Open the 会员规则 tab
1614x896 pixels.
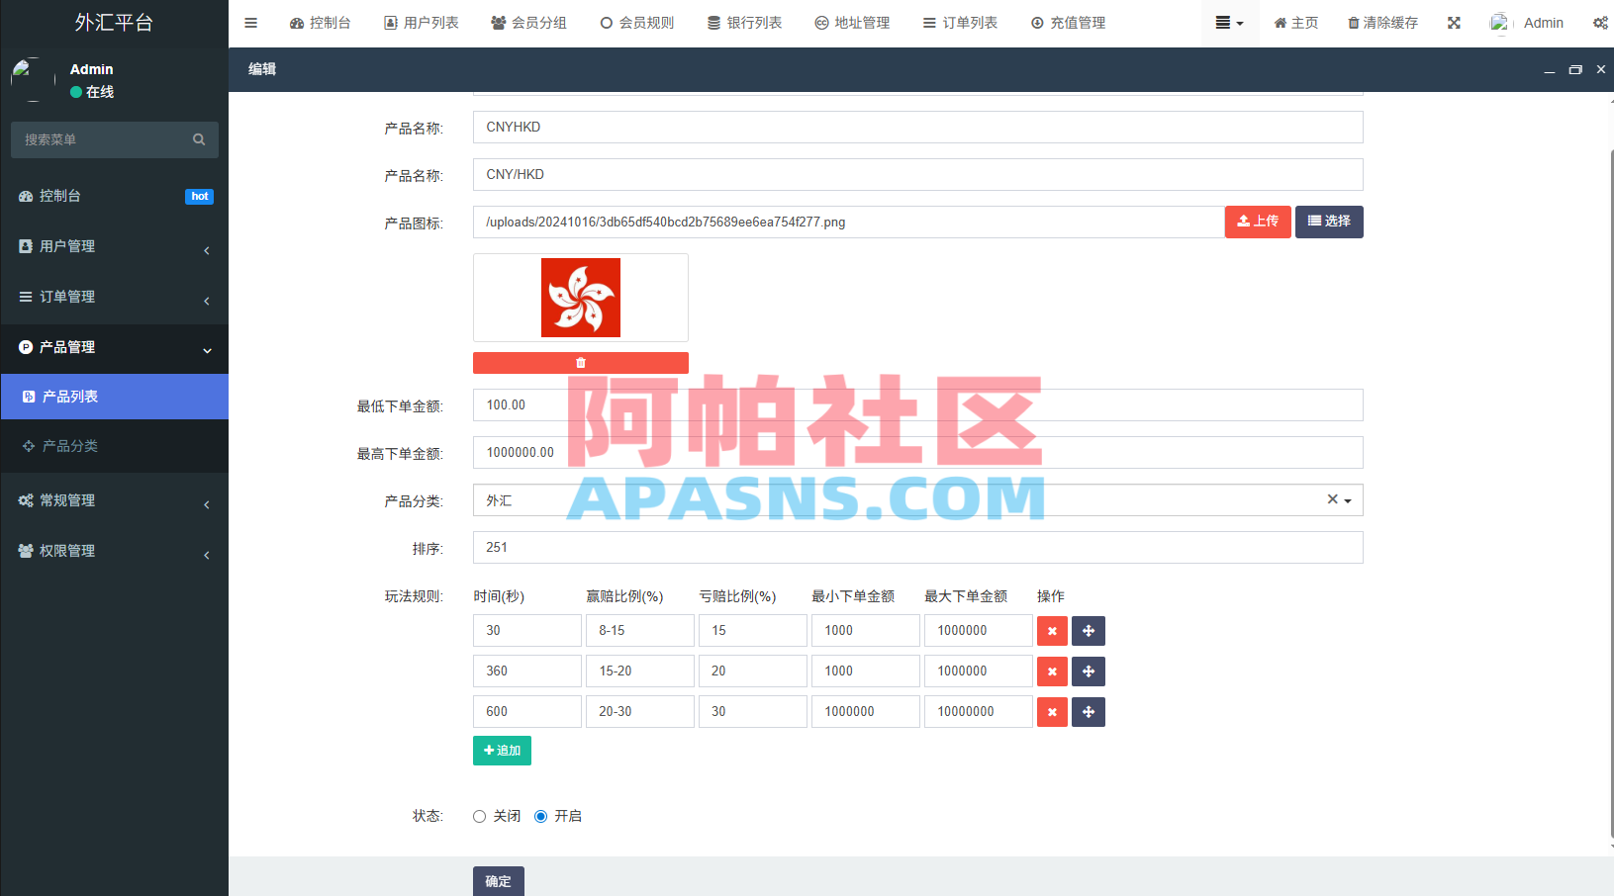coord(637,23)
